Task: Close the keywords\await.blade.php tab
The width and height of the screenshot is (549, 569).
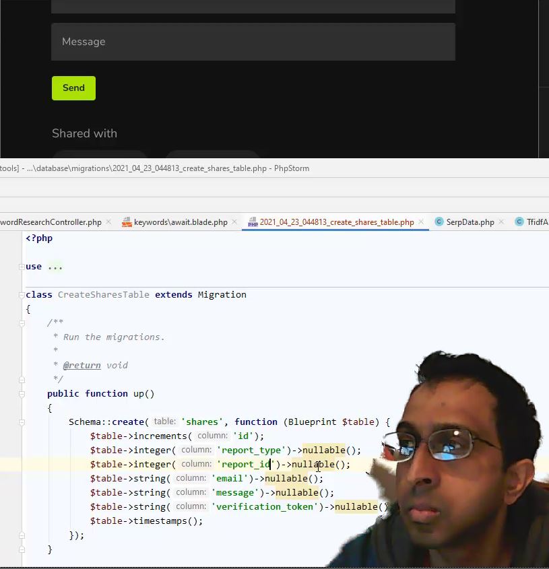Action: [x=234, y=222]
